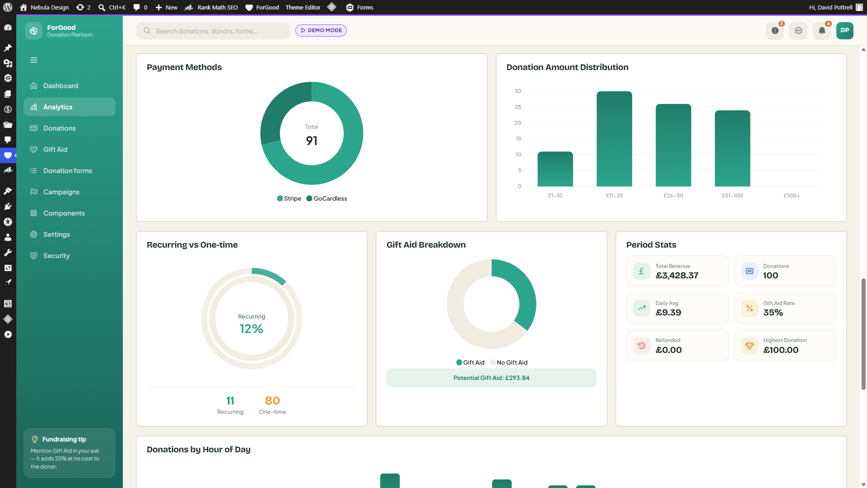Open the alerts icon with badge 3

775,31
